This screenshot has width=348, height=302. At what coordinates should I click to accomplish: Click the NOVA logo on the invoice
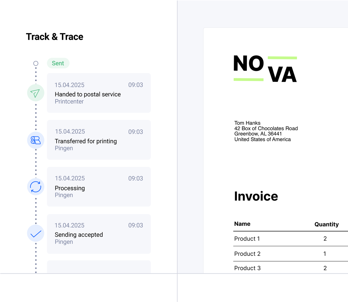(265, 68)
